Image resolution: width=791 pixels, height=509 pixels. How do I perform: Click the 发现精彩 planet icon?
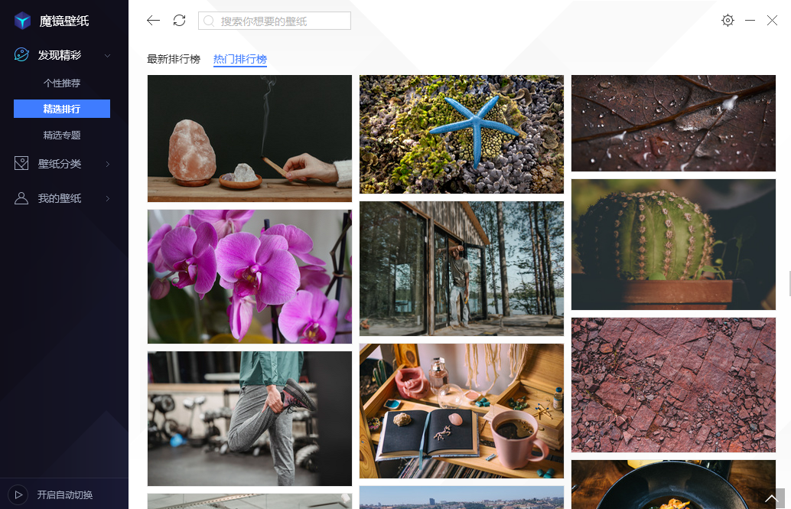[22, 55]
